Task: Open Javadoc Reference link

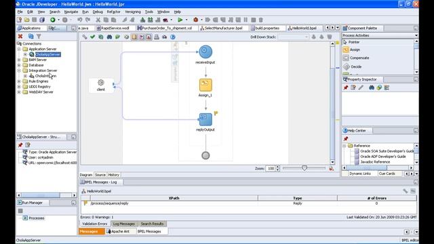Action: (x=375, y=162)
